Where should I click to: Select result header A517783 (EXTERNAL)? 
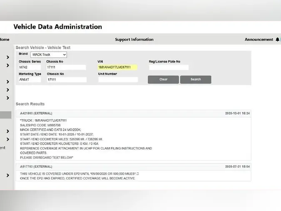coord(36,166)
